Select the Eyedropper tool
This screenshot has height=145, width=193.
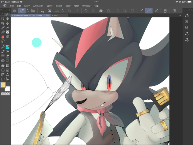3,28
